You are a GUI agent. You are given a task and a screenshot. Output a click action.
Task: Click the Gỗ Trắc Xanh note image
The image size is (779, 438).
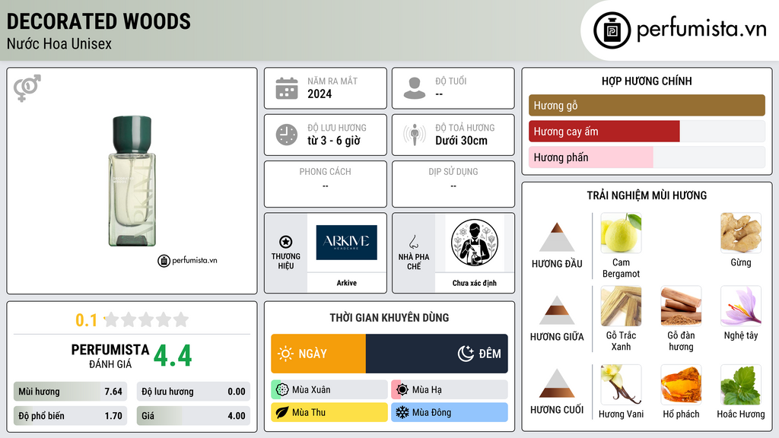coord(621,306)
